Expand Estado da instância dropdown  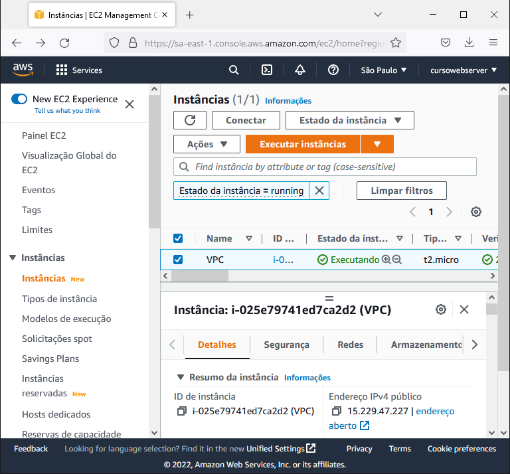(x=350, y=120)
